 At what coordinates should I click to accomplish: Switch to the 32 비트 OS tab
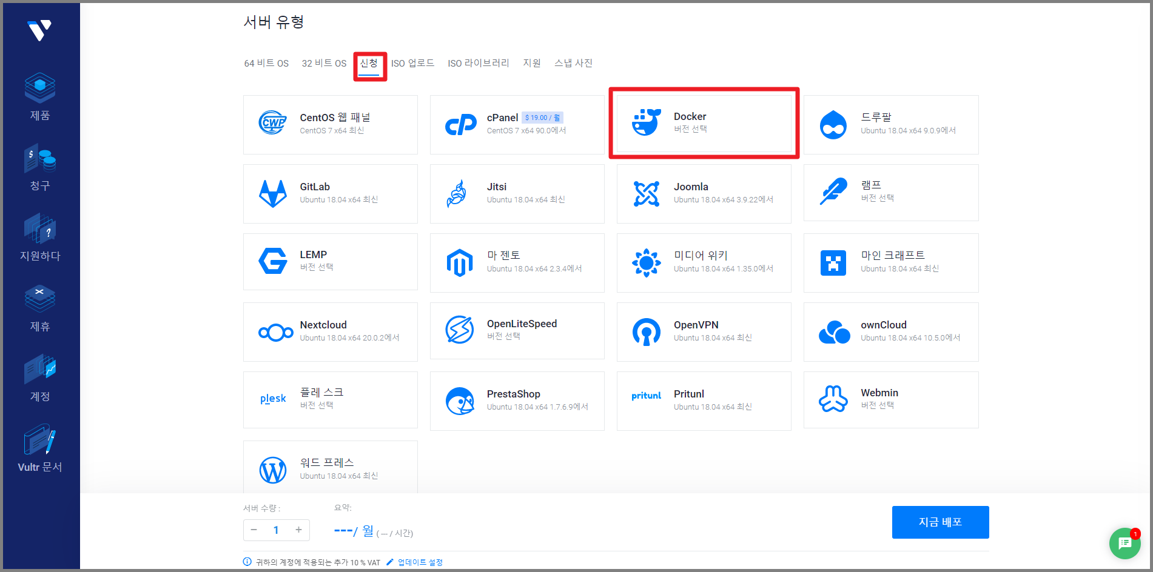[324, 63]
